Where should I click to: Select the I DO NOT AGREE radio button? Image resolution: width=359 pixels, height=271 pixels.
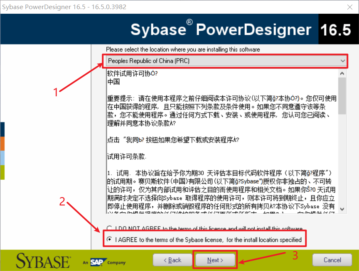click(109, 228)
